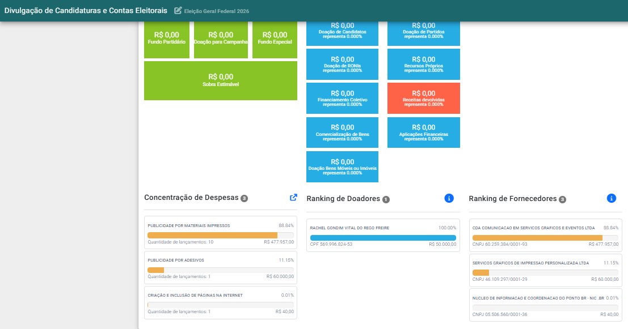Click the Recursos Próprios blue tile
Viewport: 628px width, 329px height.
[423, 65]
